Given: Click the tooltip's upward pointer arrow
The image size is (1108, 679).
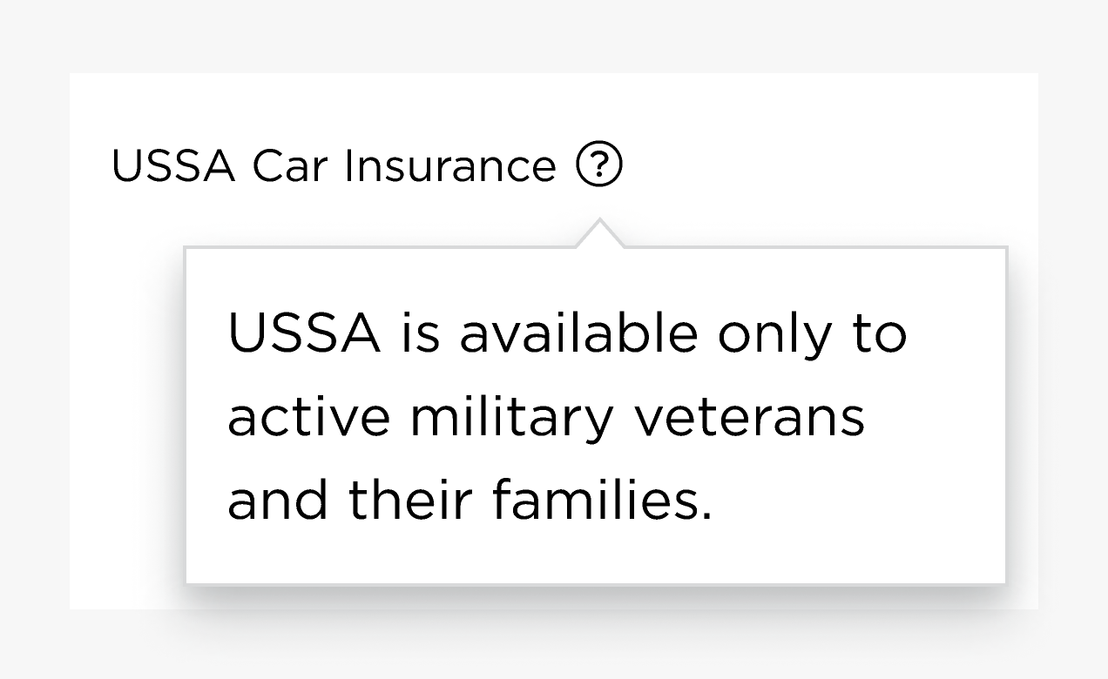Looking at the screenshot, I should (599, 235).
